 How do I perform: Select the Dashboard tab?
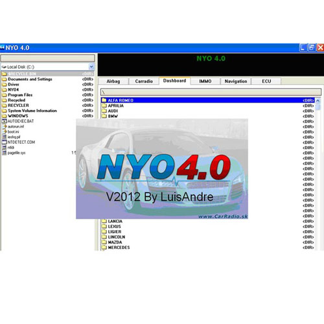[174, 81]
